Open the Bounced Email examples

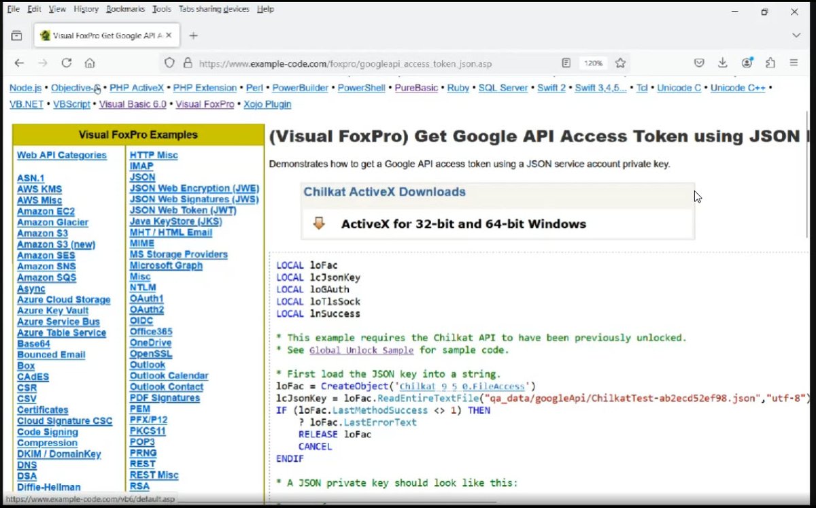point(51,354)
